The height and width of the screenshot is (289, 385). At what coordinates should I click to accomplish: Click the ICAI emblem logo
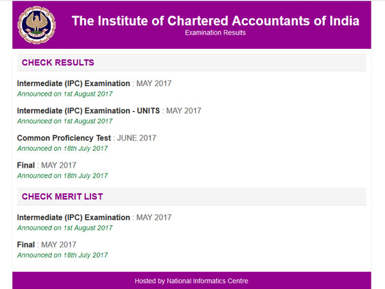(x=36, y=24)
